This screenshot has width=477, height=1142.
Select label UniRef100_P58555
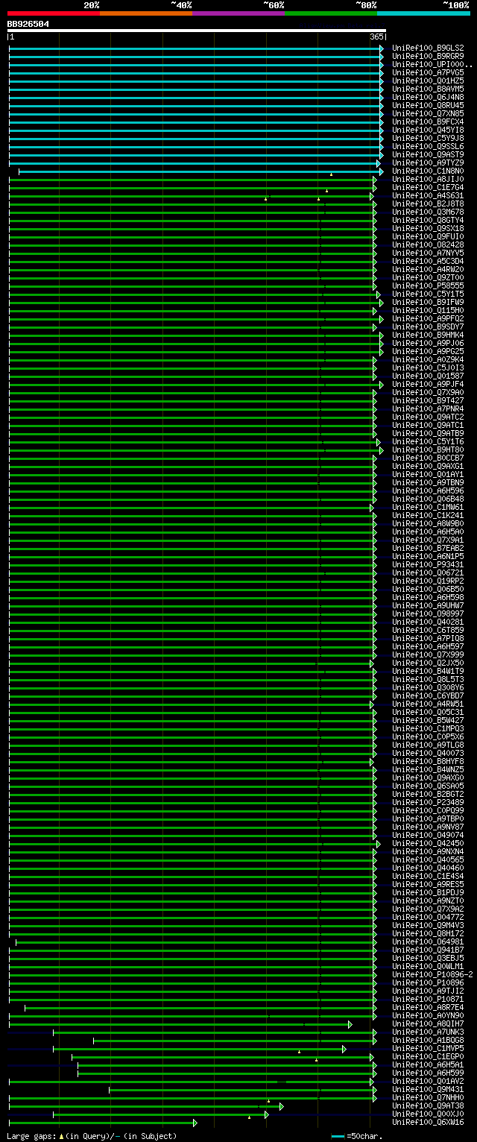pyautogui.click(x=428, y=285)
